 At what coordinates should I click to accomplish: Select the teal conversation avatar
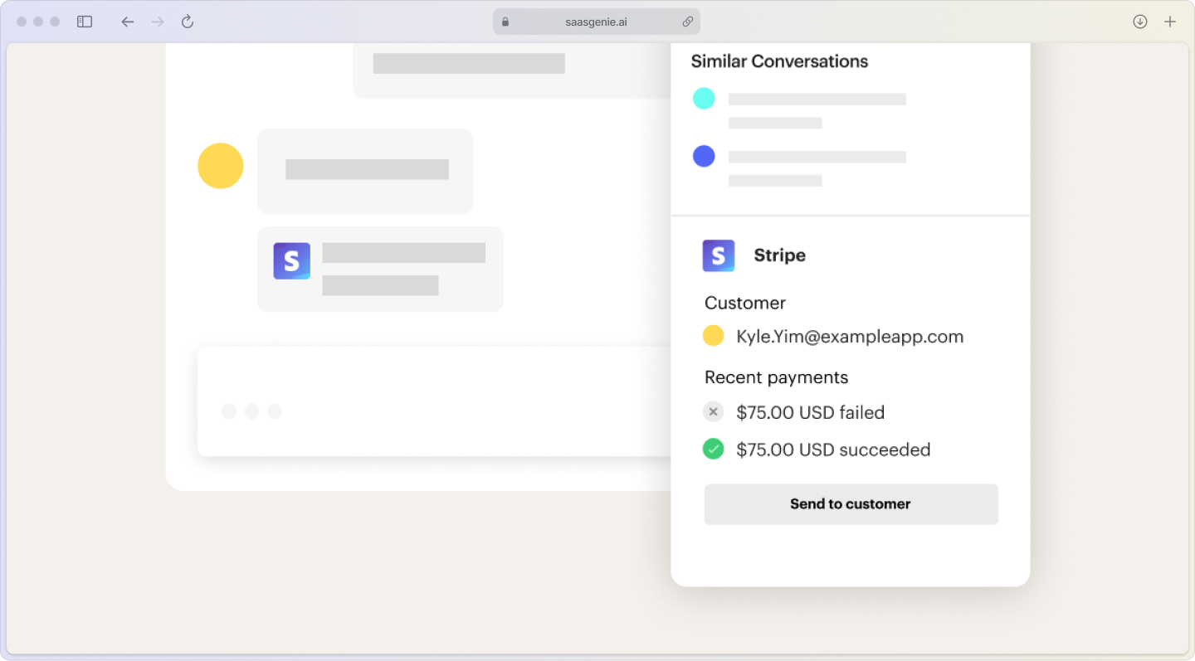[704, 98]
